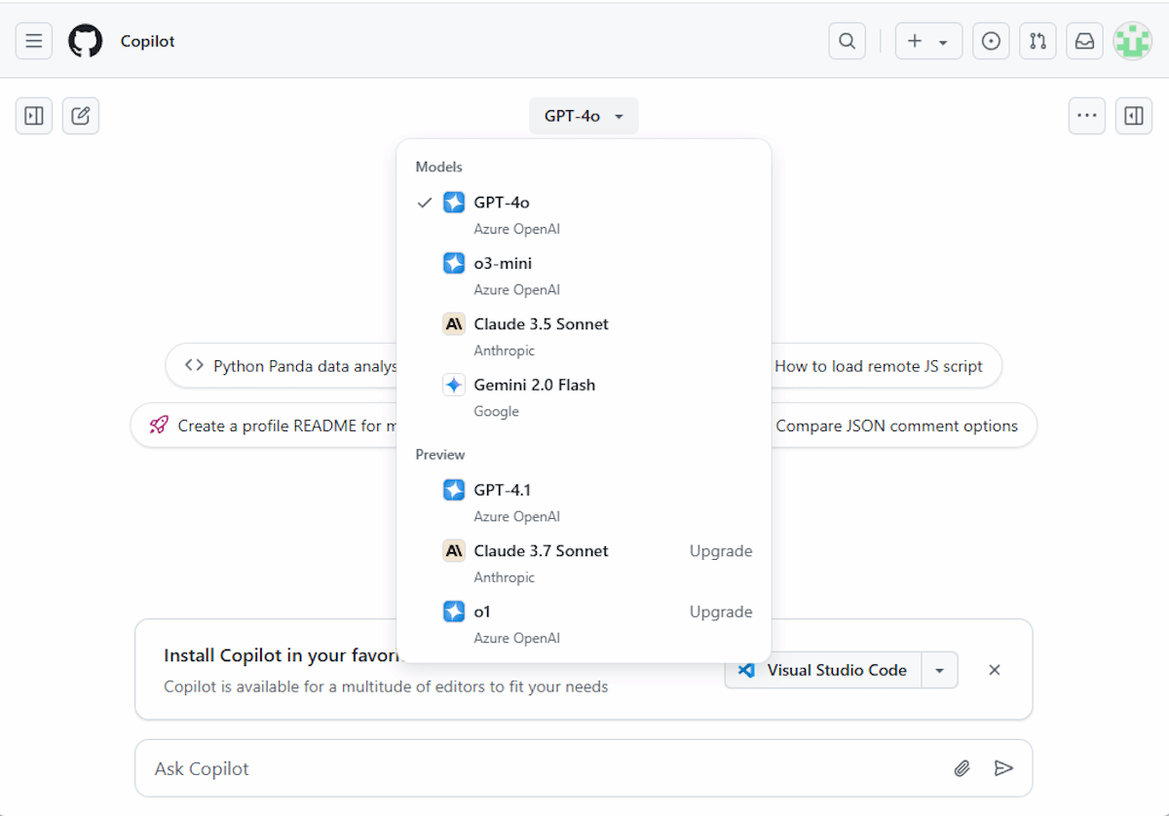The image size is (1169, 816).
Task: Toggle the right side panel icon
Action: 1134,116
